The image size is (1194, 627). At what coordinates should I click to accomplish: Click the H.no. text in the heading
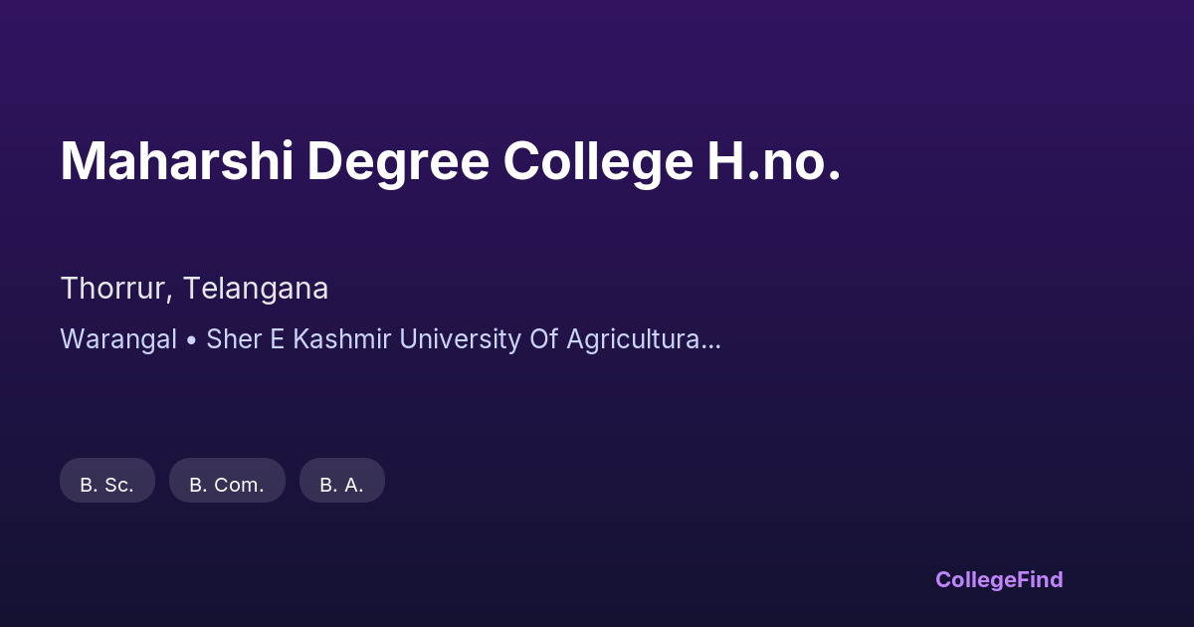(x=774, y=161)
